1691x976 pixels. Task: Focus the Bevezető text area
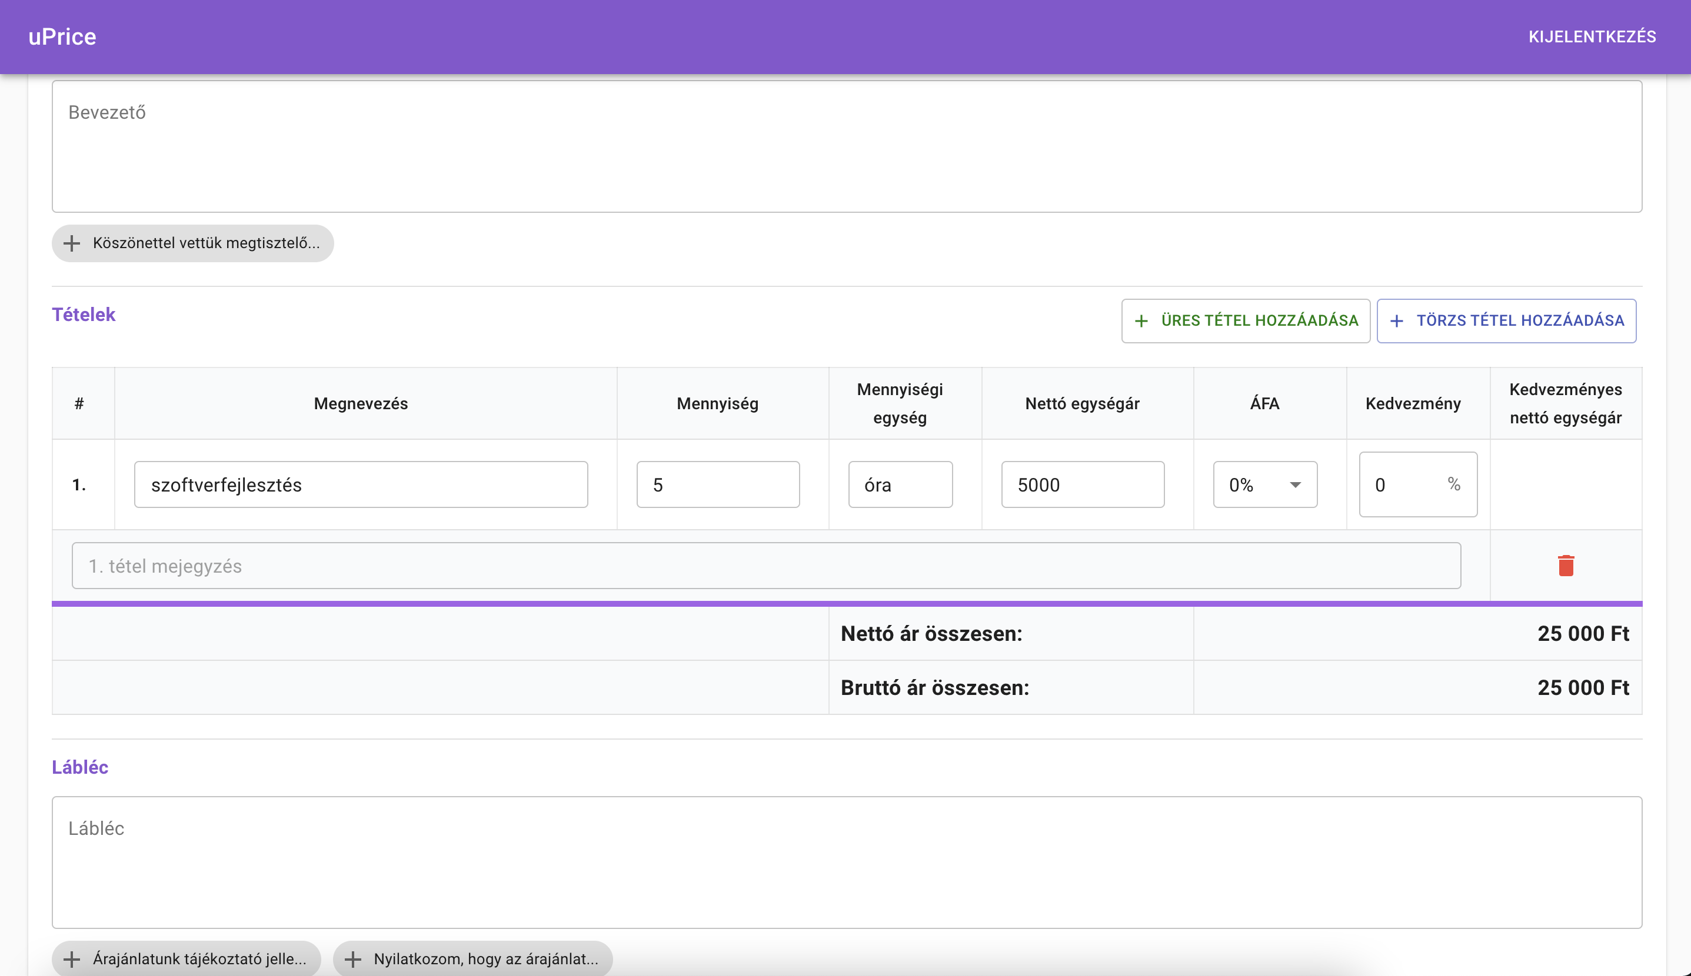click(x=847, y=147)
